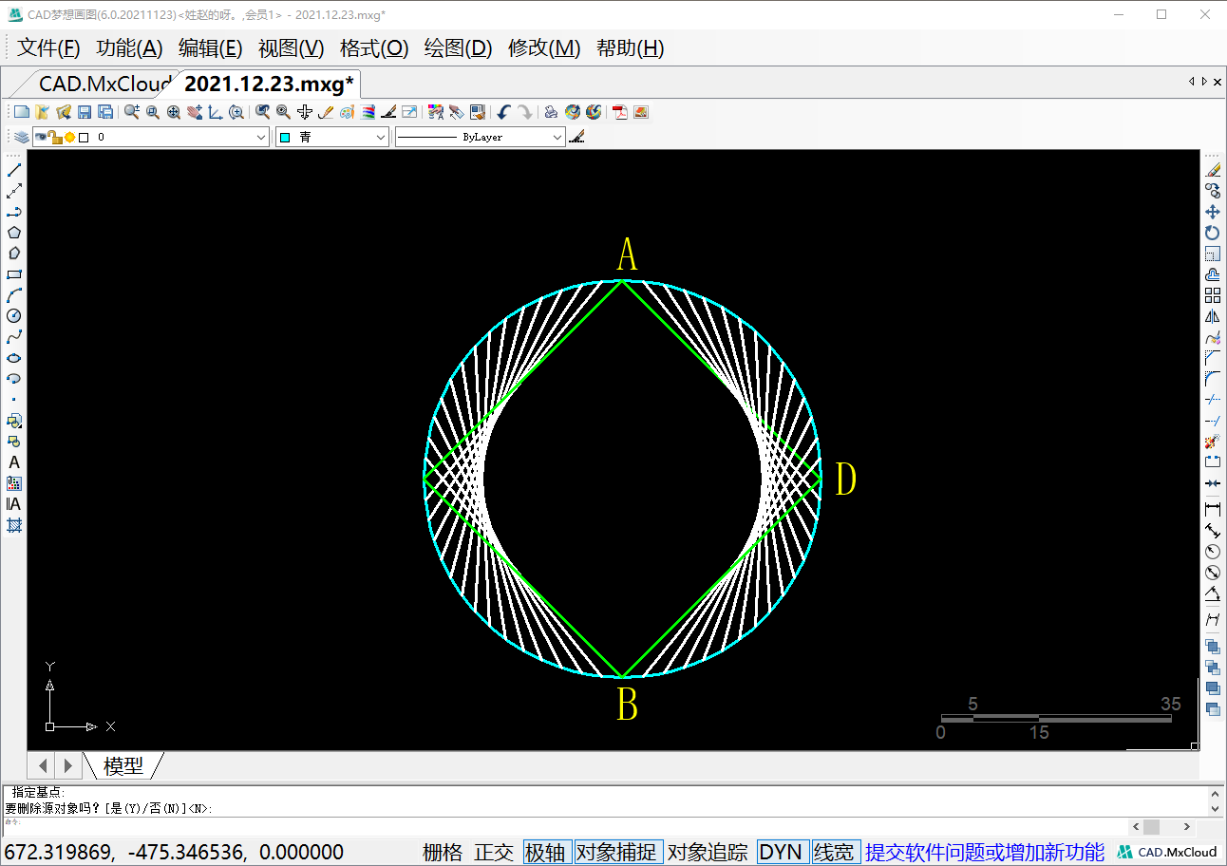
Task: Click the coordinates readout in status bar
Action: (x=175, y=852)
